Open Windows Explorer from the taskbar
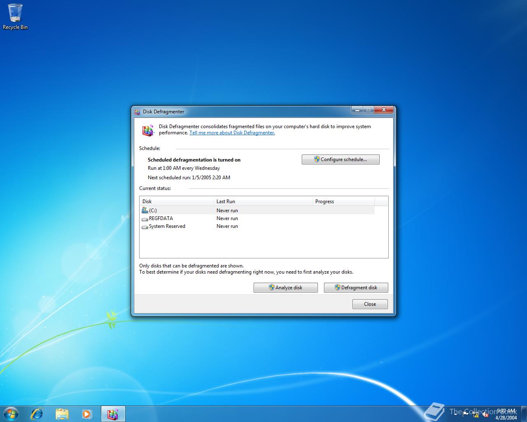Viewport: 527px width, 422px height. 62,414
